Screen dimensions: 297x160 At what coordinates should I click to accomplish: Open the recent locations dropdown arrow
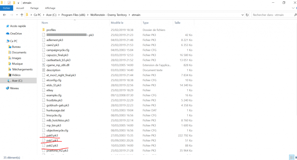[17, 15]
